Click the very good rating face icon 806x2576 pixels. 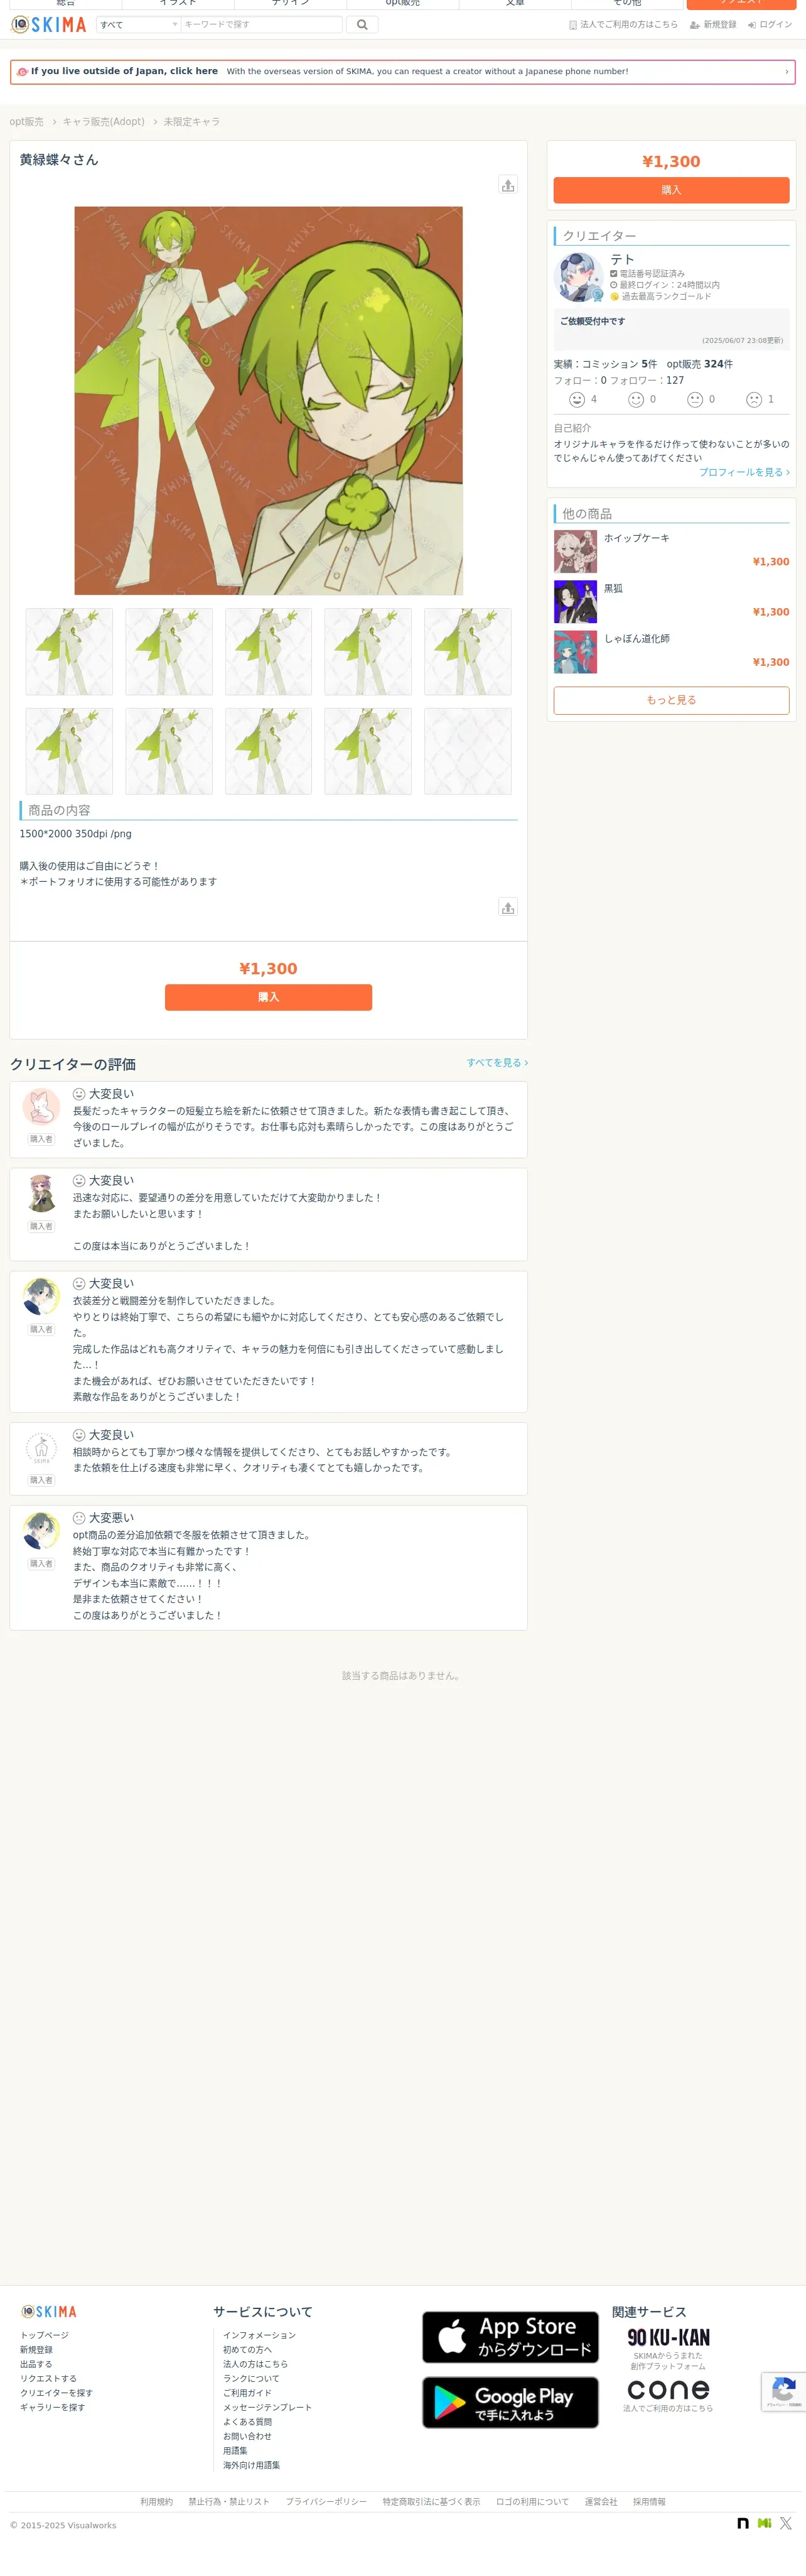(x=578, y=400)
